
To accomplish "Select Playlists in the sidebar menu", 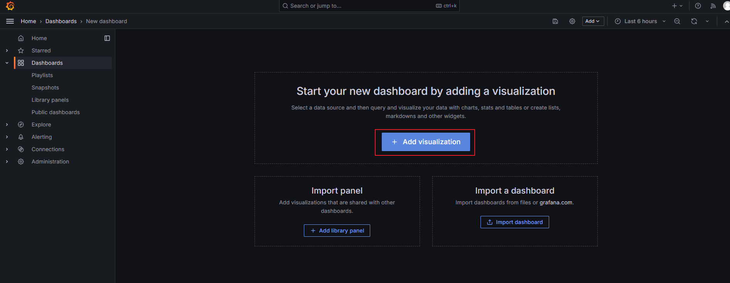I will [x=42, y=75].
